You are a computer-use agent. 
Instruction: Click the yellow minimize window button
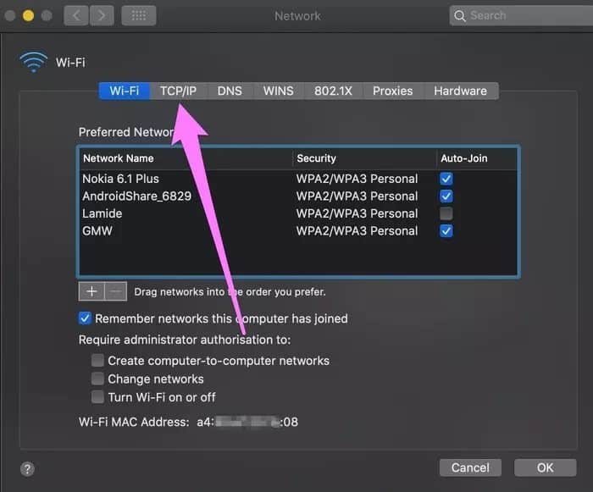28,15
